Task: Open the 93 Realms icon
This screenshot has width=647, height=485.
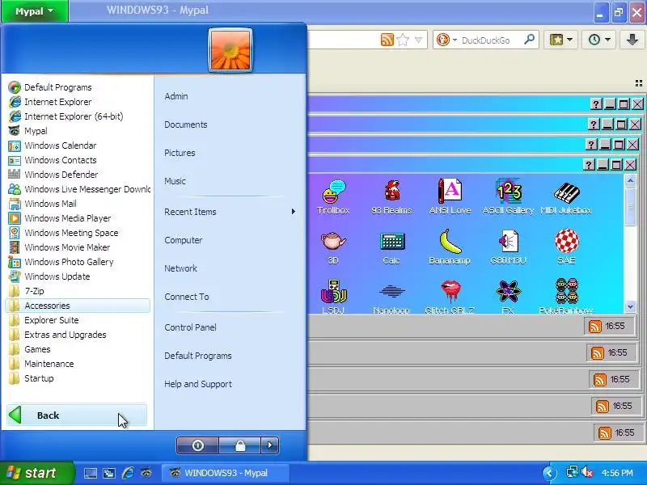Action: click(391, 197)
